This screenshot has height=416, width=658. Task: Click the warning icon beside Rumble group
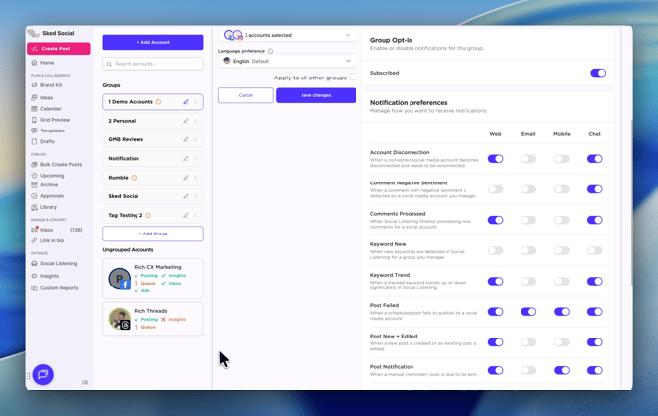pyautogui.click(x=135, y=178)
